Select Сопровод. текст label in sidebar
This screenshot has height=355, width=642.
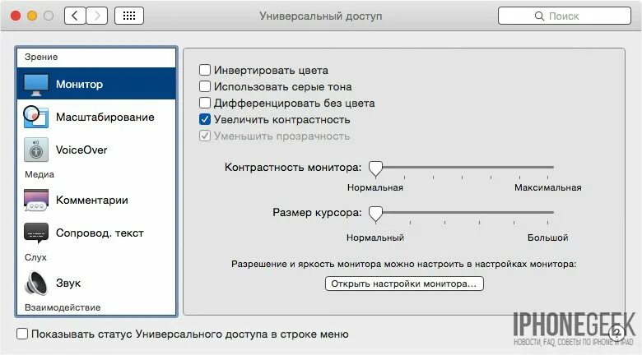click(x=100, y=233)
